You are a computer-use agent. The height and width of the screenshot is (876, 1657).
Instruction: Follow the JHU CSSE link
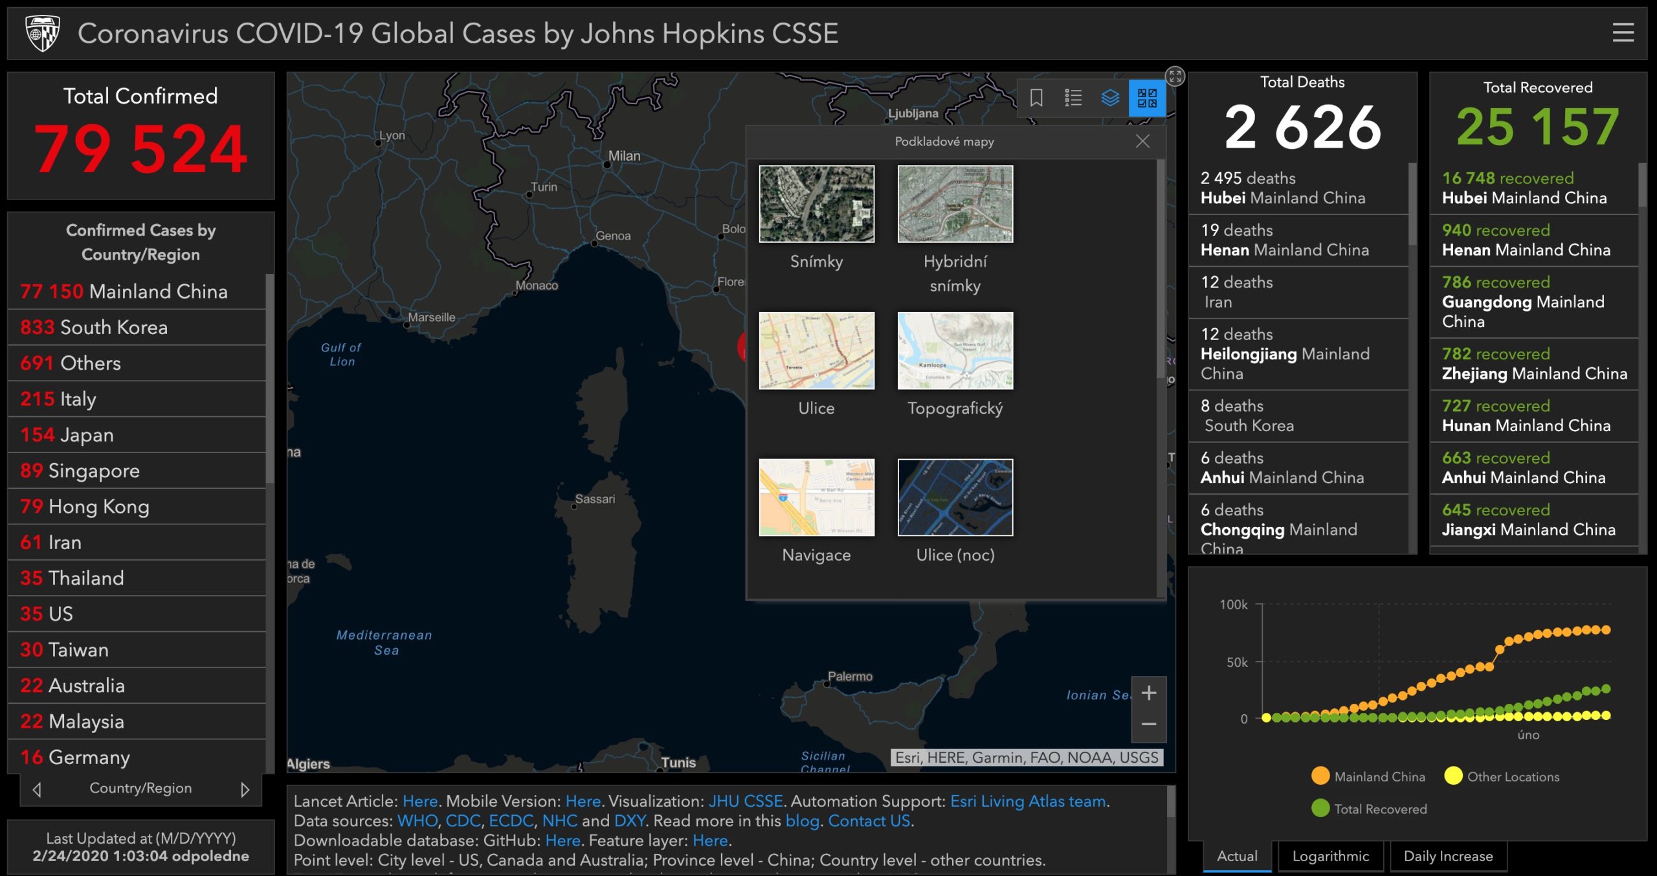(746, 802)
